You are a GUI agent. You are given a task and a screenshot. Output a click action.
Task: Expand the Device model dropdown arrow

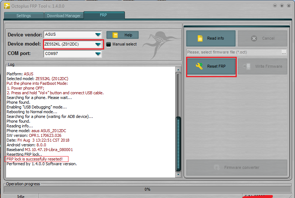point(98,44)
